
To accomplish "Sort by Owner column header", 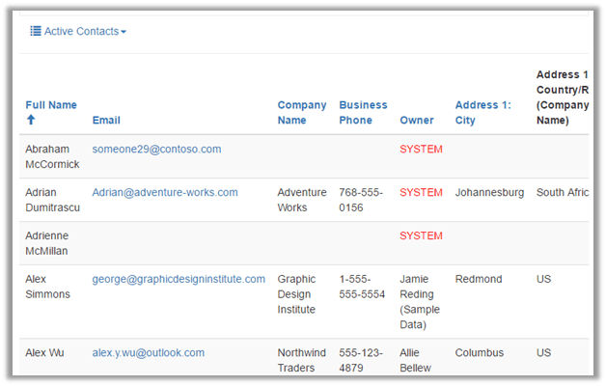I will point(417,121).
